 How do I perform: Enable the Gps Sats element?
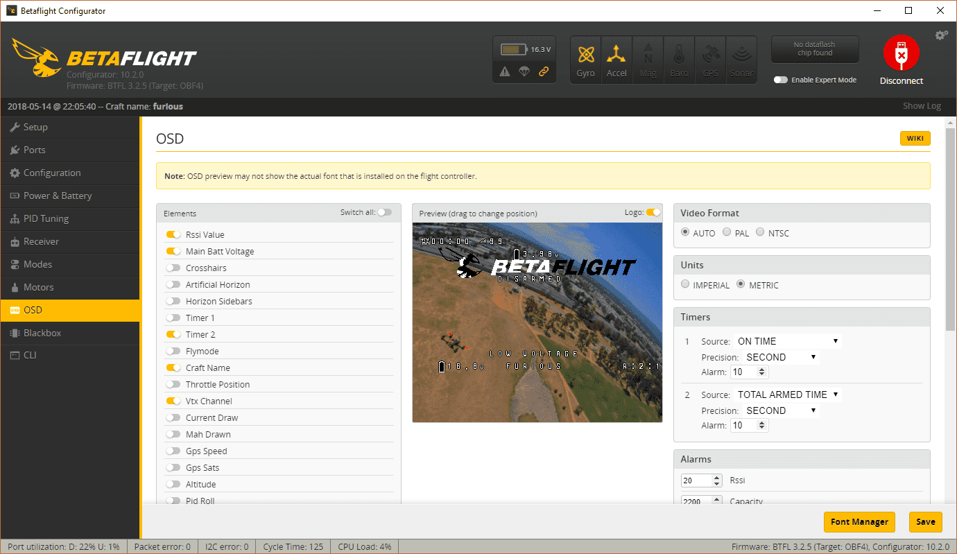(173, 467)
